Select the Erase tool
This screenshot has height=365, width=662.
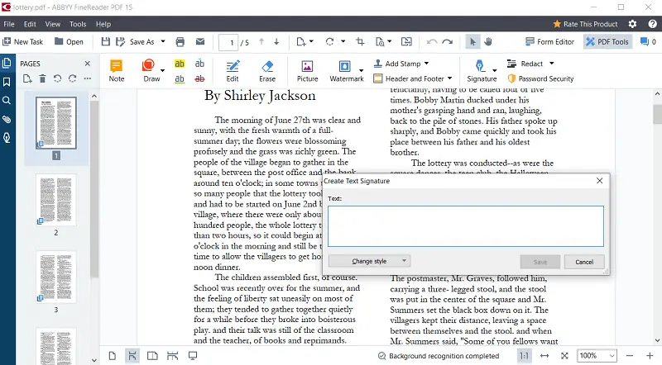pos(267,71)
